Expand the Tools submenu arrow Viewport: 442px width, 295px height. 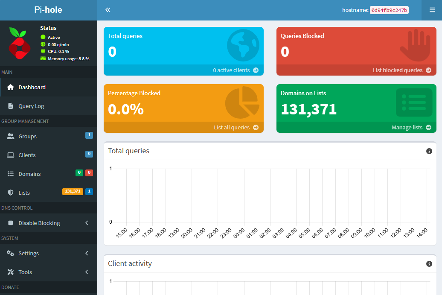pos(87,272)
